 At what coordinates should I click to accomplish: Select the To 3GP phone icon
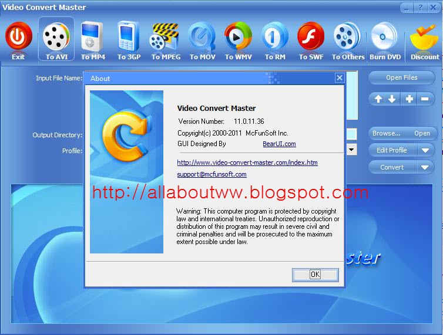pyautogui.click(x=129, y=36)
